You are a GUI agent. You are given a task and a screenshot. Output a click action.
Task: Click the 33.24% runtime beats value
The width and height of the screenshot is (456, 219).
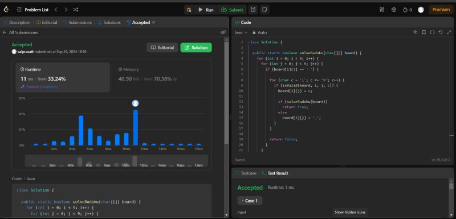(56, 79)
